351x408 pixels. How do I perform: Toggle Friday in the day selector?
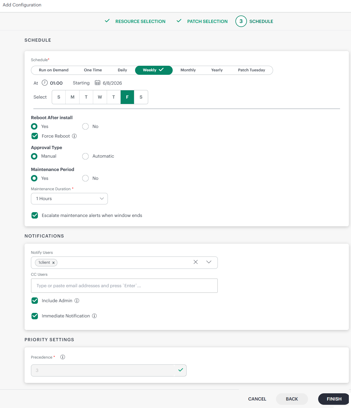pyautogui.click(x=127, y=97)
